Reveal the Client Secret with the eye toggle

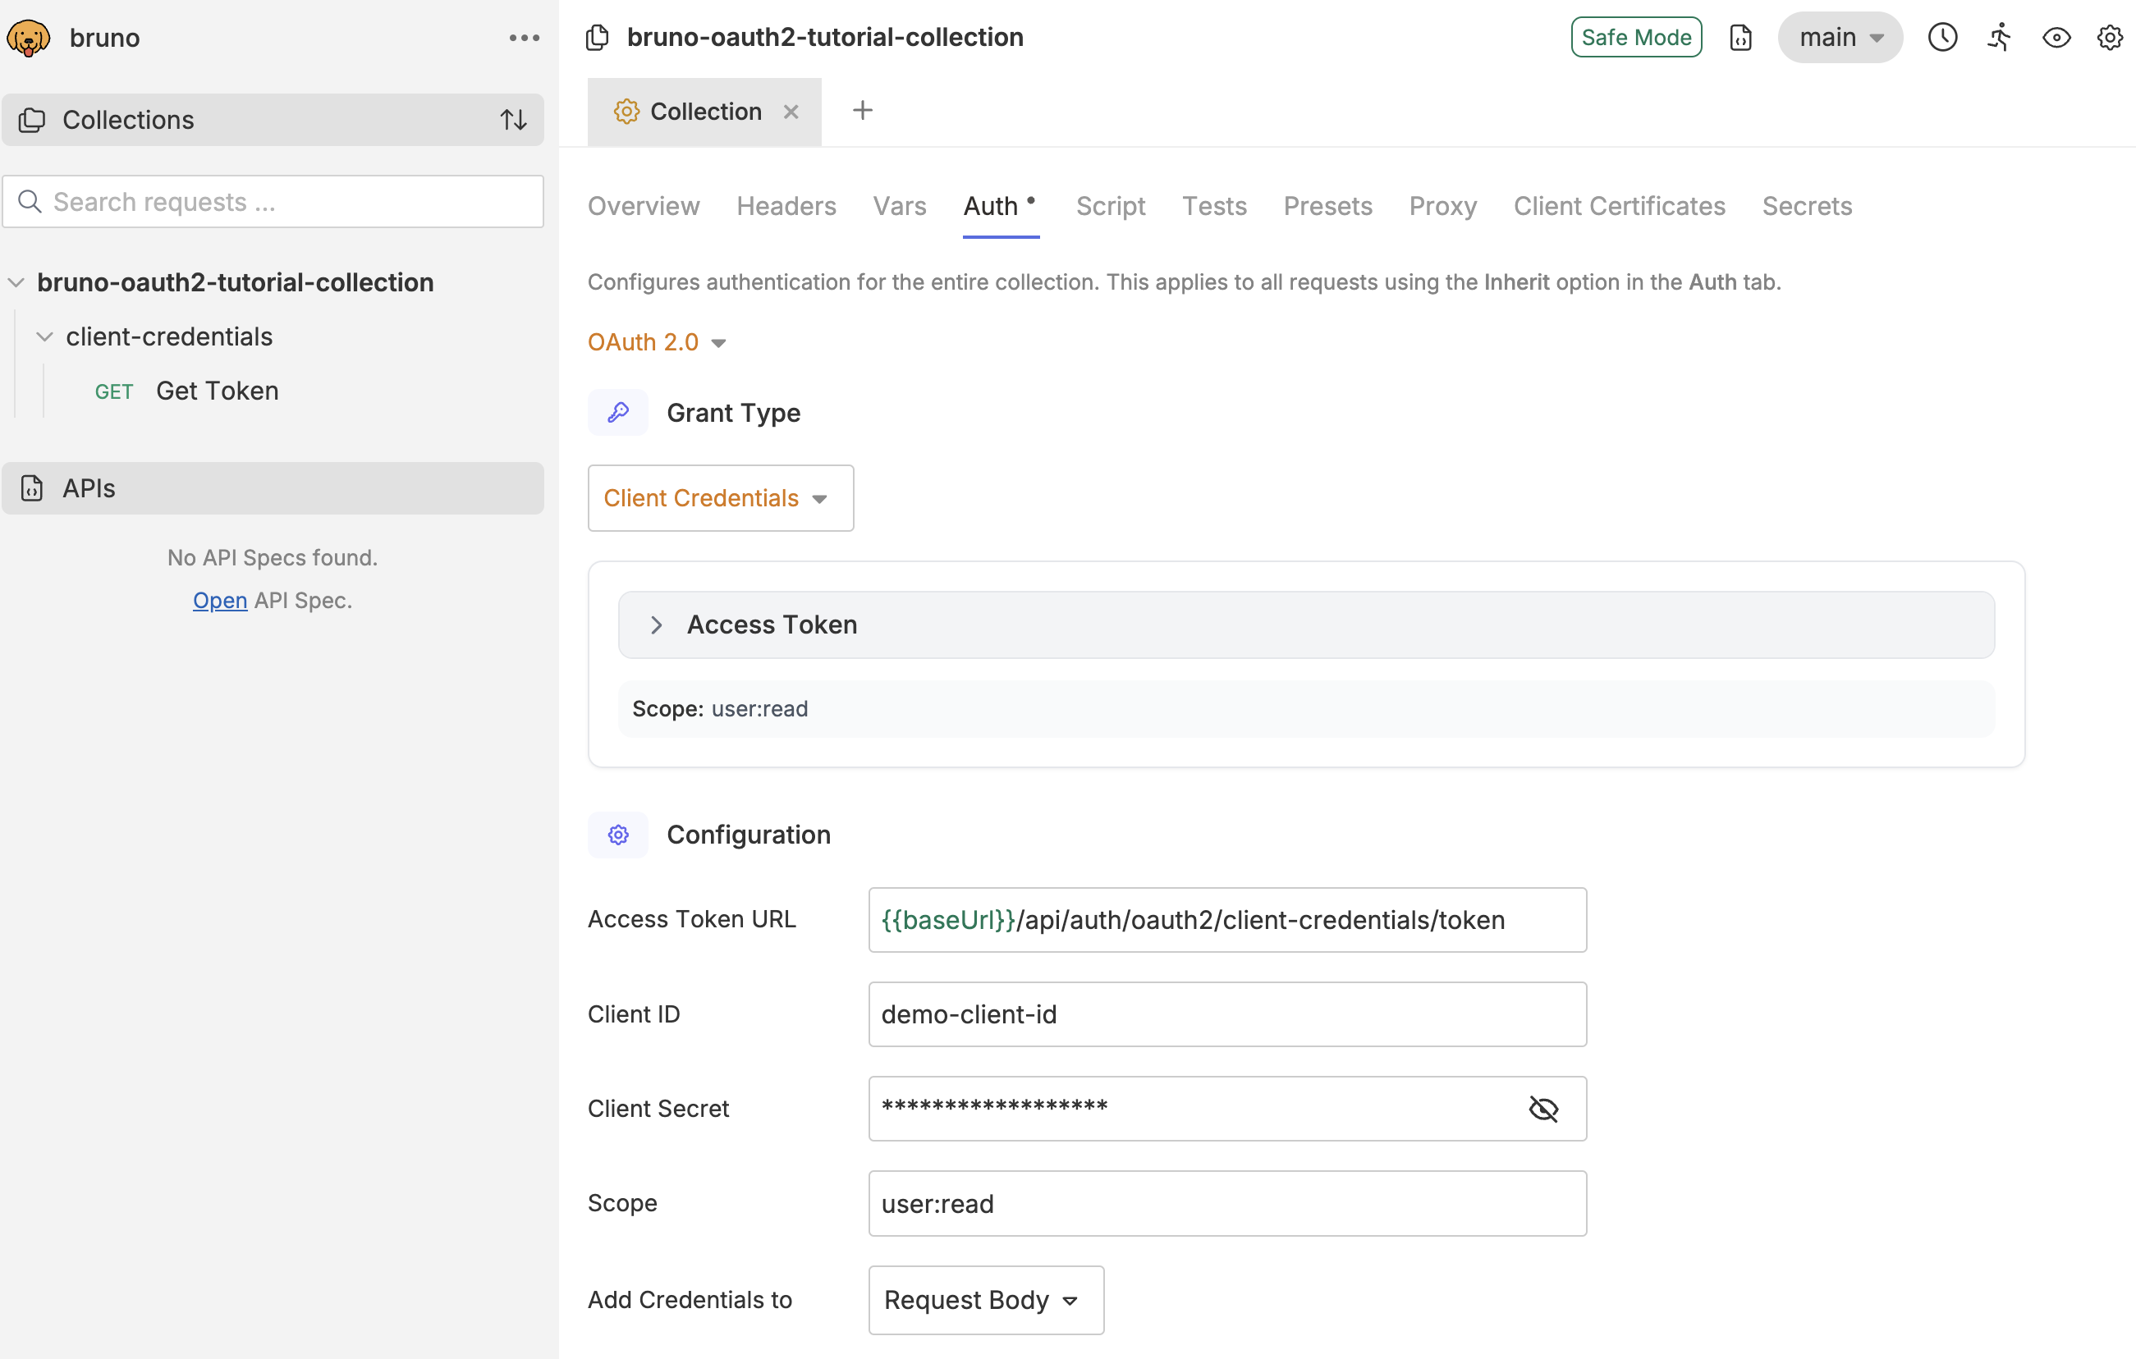point(1543,1108)
